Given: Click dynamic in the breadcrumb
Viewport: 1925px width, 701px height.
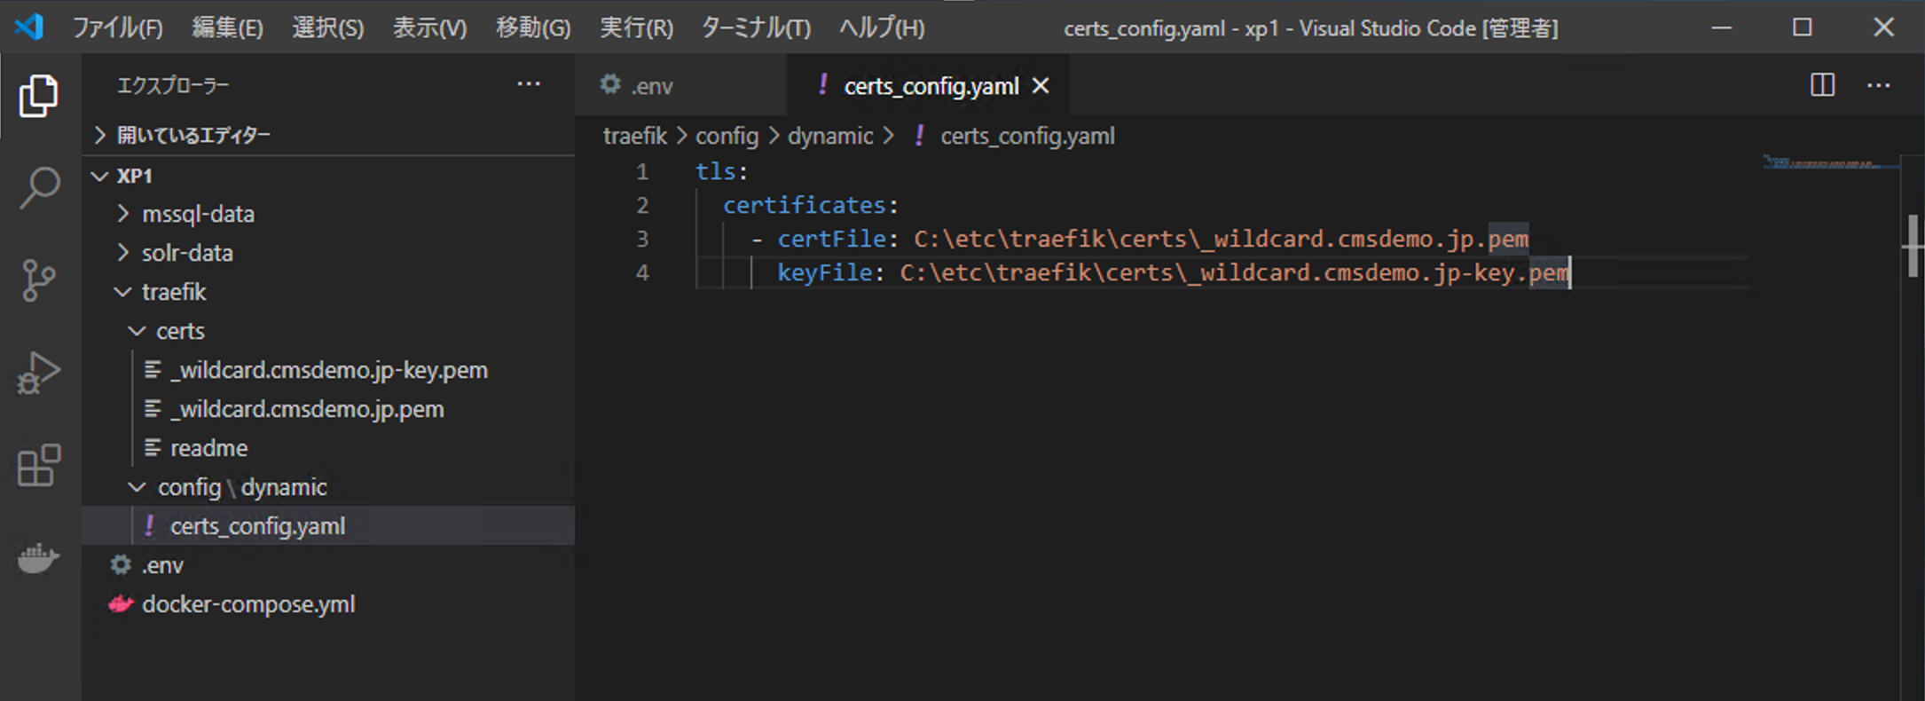Looking at the screenshot, I should (830, 136).
